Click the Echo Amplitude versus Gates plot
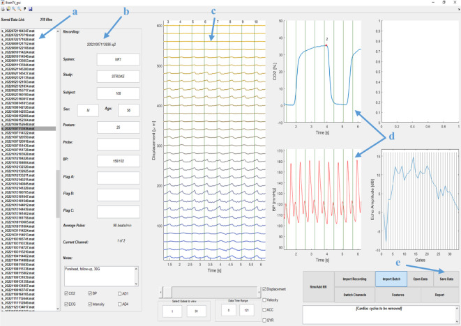The width and height of the screenshot is (461, 326). (420, 200)
